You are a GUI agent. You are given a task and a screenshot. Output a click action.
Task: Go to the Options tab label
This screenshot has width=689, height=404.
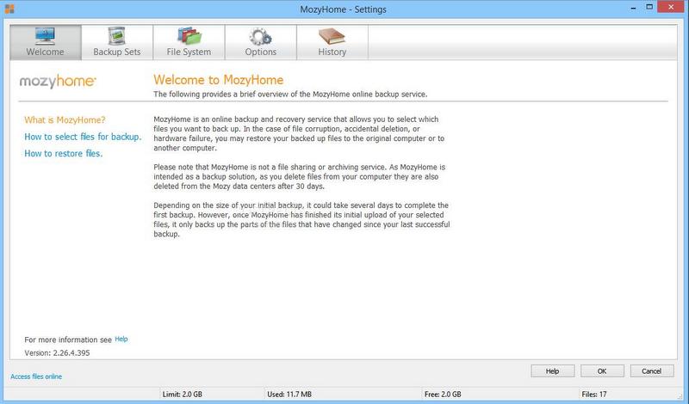tap(261, 52)
